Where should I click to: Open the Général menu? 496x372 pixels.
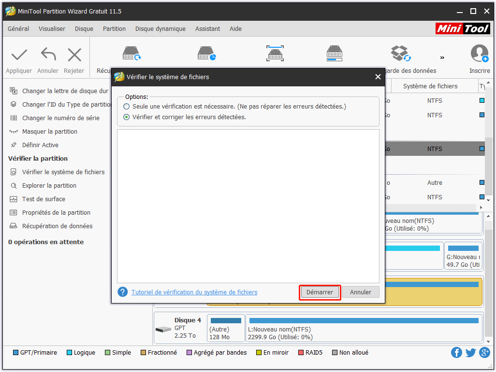[x=18, y=29]
